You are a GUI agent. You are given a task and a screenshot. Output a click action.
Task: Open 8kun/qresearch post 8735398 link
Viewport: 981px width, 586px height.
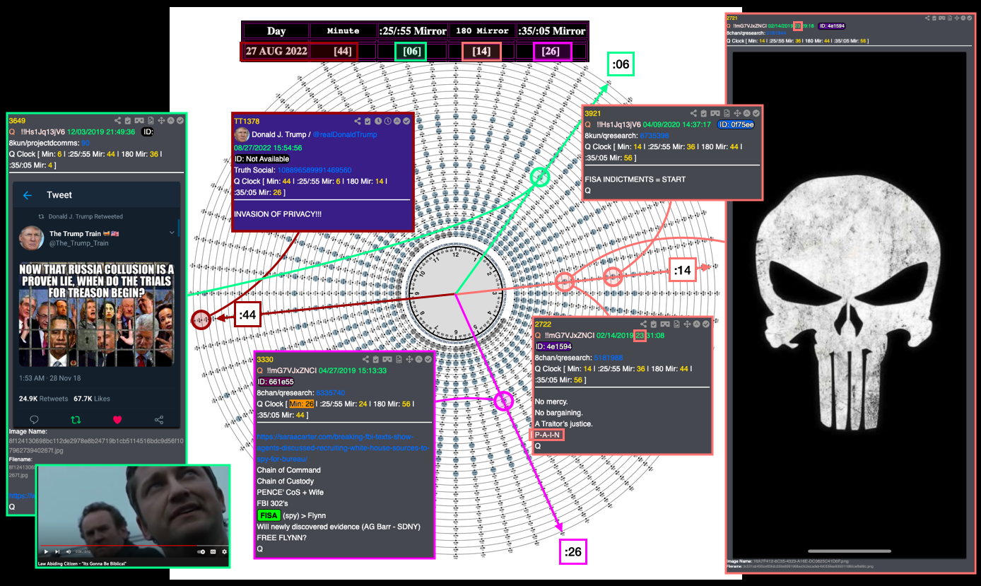click(654, 136)
